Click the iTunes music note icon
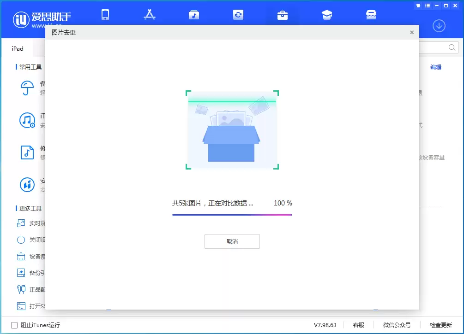This screenshot has height=334, width=464. pyautogui.click(x=27, y=120)
